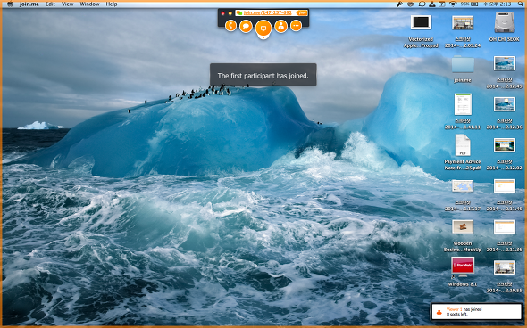Open Spotlight search magnifier icon
The image size is (527, 328).
tap(521, 4)
